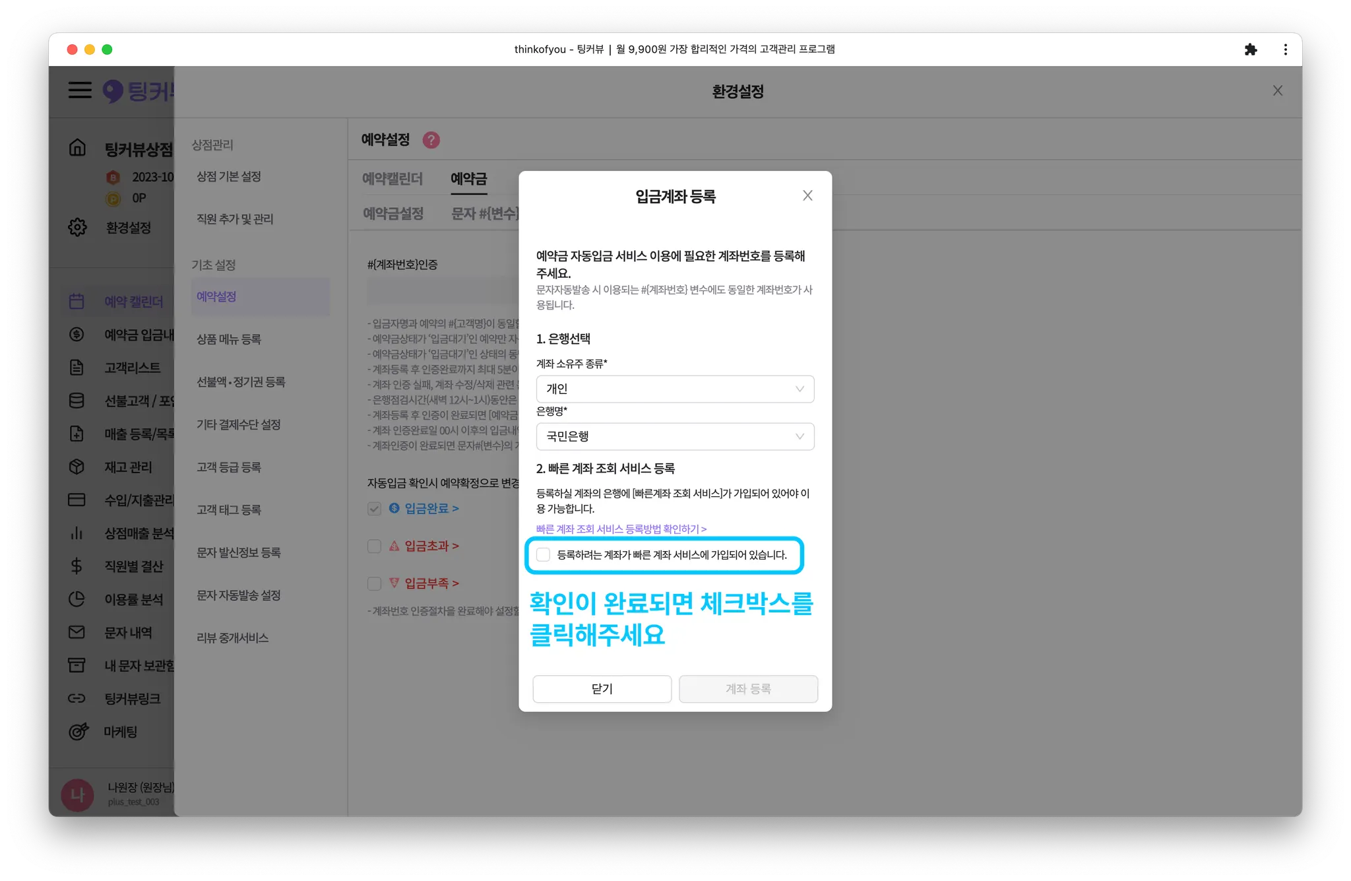Select 상품 메뉴 등록 in settings menu
This screenshot has height=881, width=1351.
[x=229, y=339]
